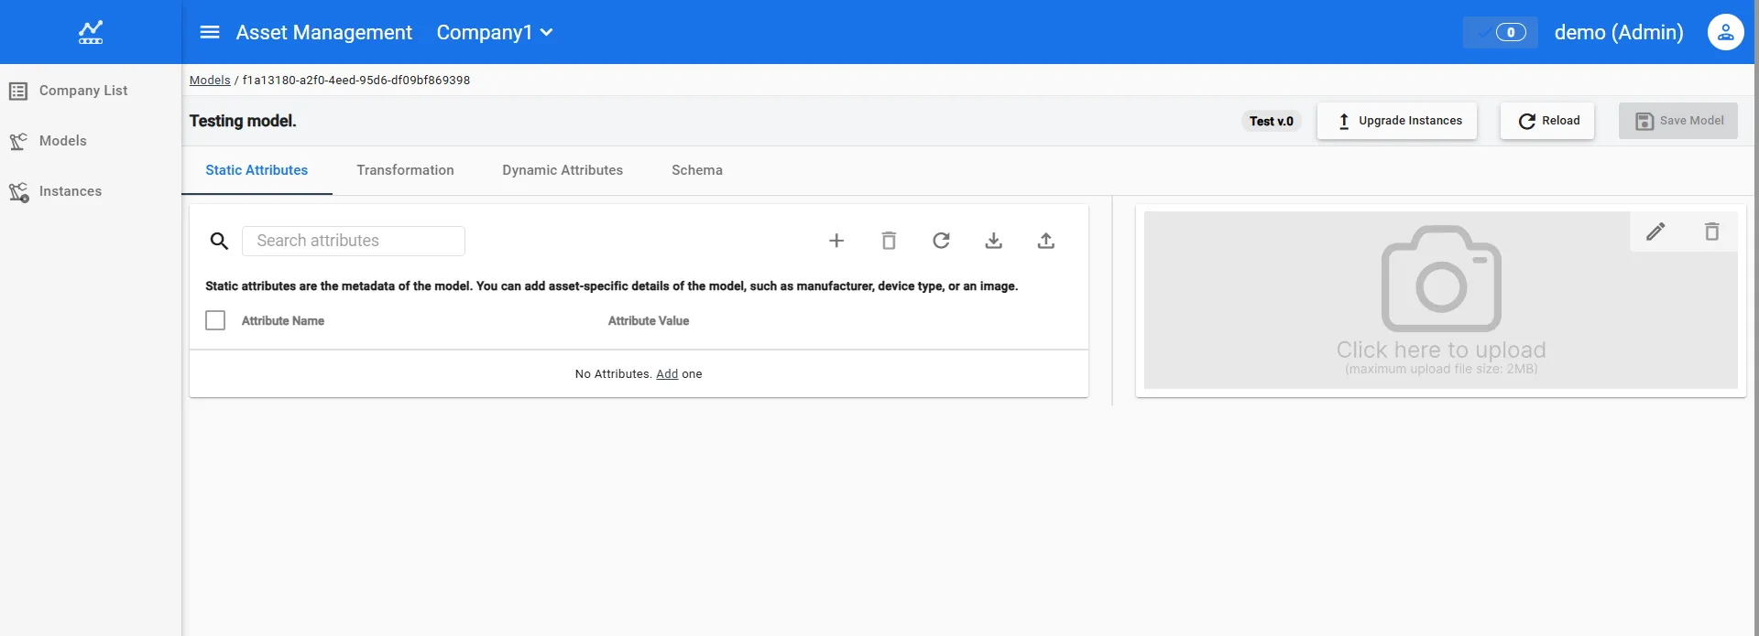Select the Static Attributes tab

pos(257,170)
